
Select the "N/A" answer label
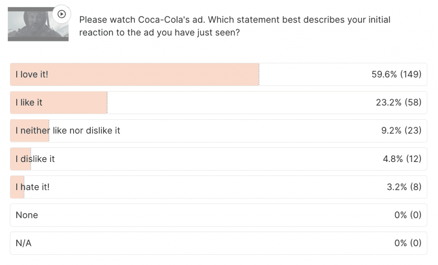tap(24, 243)
